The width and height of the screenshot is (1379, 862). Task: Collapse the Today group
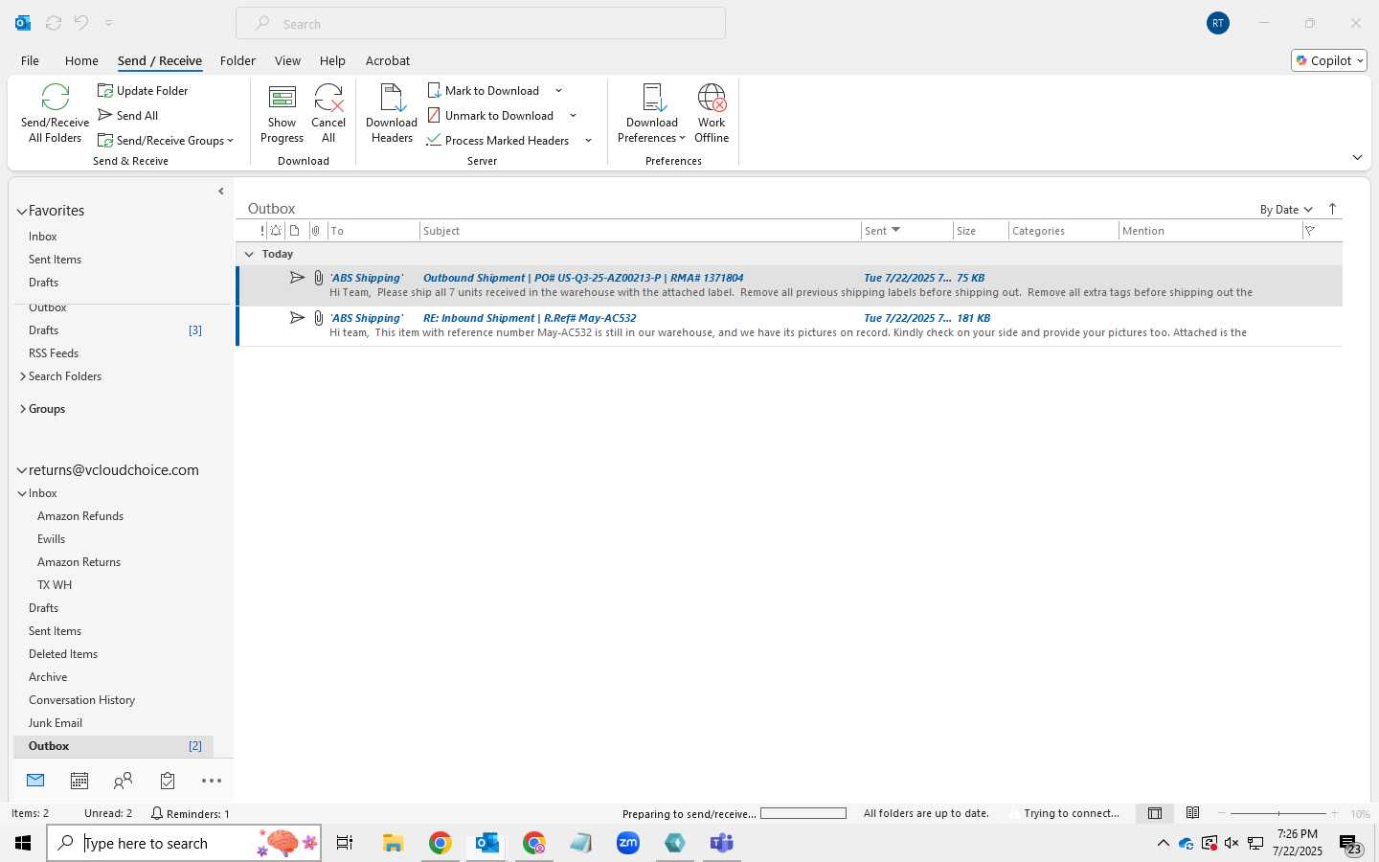(249, 254)
